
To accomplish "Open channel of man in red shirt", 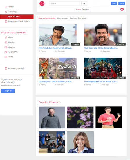I will coord(109,117).
